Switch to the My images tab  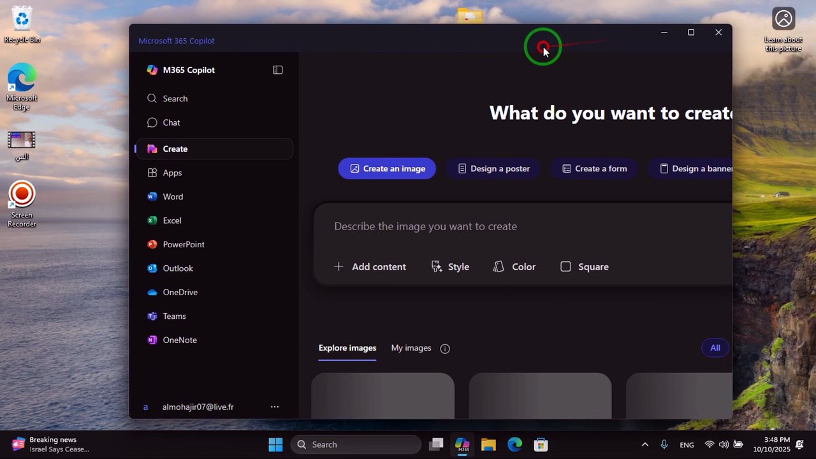pos(411,348)
